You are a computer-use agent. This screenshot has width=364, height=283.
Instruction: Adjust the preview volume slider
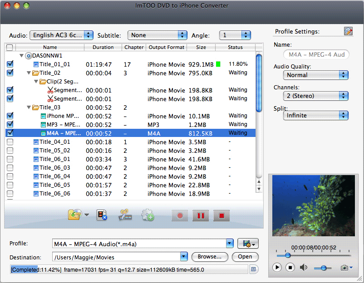click(x=323, y=268)
